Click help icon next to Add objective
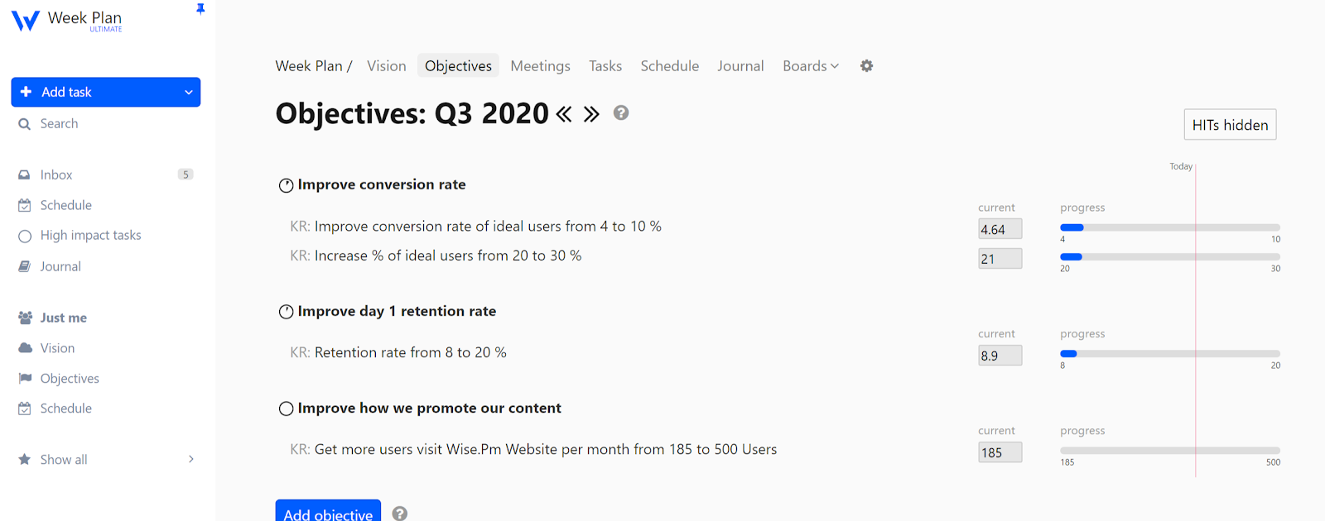Screen dimensions: 1325x521 (x=399, y=514)
